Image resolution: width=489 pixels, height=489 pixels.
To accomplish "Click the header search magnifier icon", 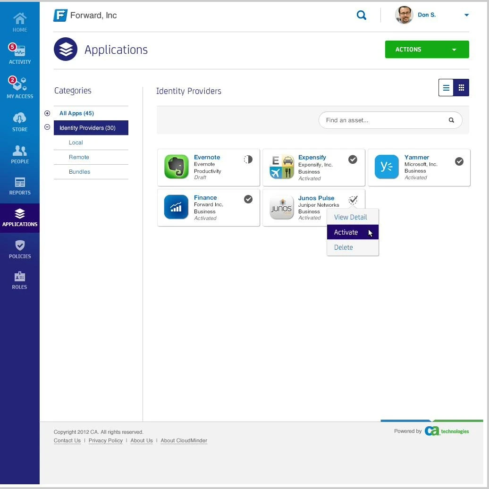I will coord(361,15).
